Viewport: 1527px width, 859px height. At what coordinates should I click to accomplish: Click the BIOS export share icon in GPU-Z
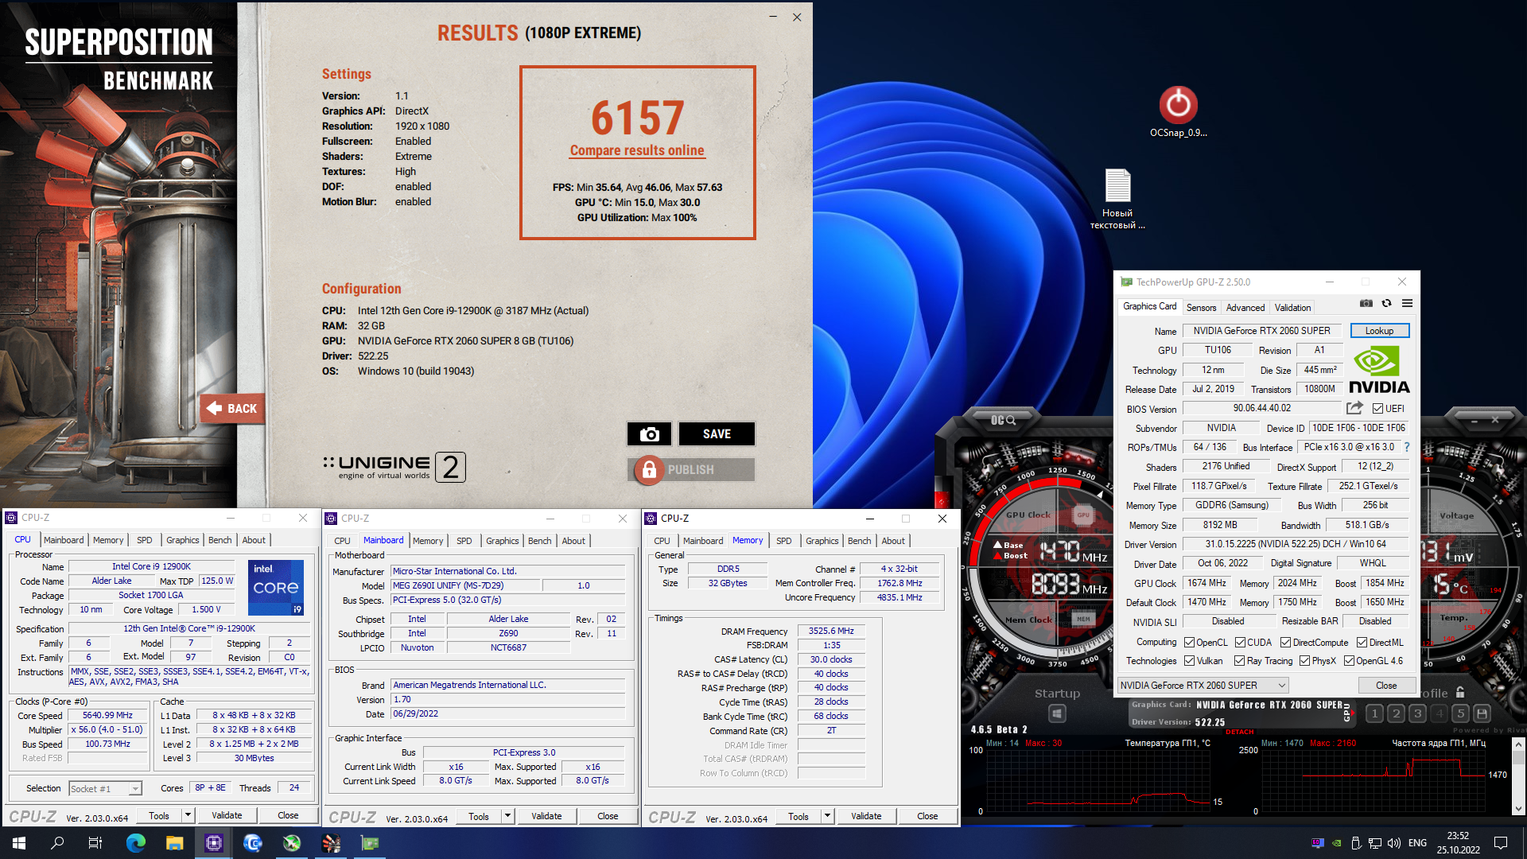[1354, 408]
